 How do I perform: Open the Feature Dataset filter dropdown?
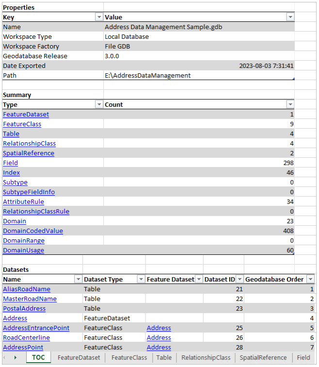click(199, 279)
